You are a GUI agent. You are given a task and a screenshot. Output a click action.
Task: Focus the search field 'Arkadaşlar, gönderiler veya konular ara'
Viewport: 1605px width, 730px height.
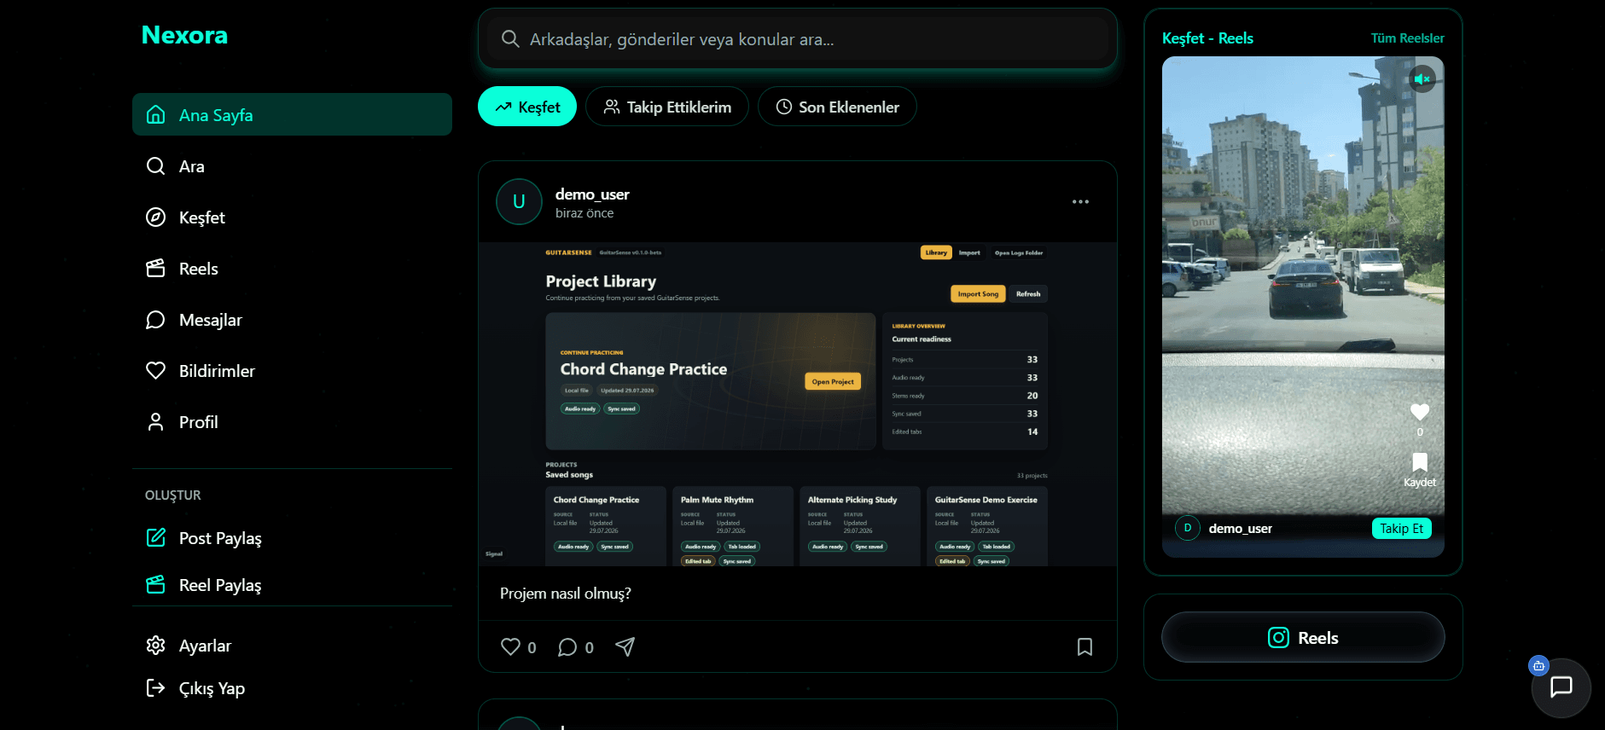tap(798, 39)
